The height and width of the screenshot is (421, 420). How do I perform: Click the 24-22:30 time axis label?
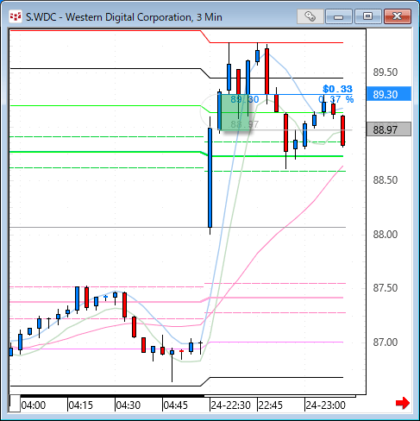pyautogui.click(x=231, y=405)
